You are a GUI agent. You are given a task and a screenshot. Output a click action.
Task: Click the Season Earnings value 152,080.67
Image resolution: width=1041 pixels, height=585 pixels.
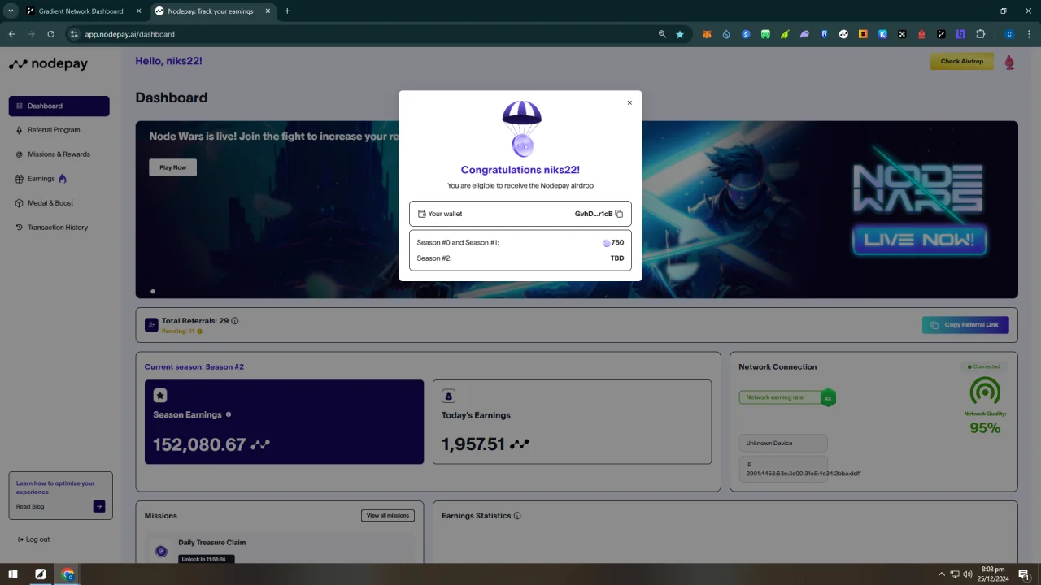coord(199,444)
